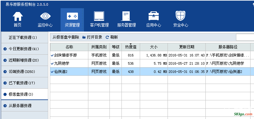Select the 仙侠道2 name cell
The height and width of the screenshot is (119, 254).
69,72
